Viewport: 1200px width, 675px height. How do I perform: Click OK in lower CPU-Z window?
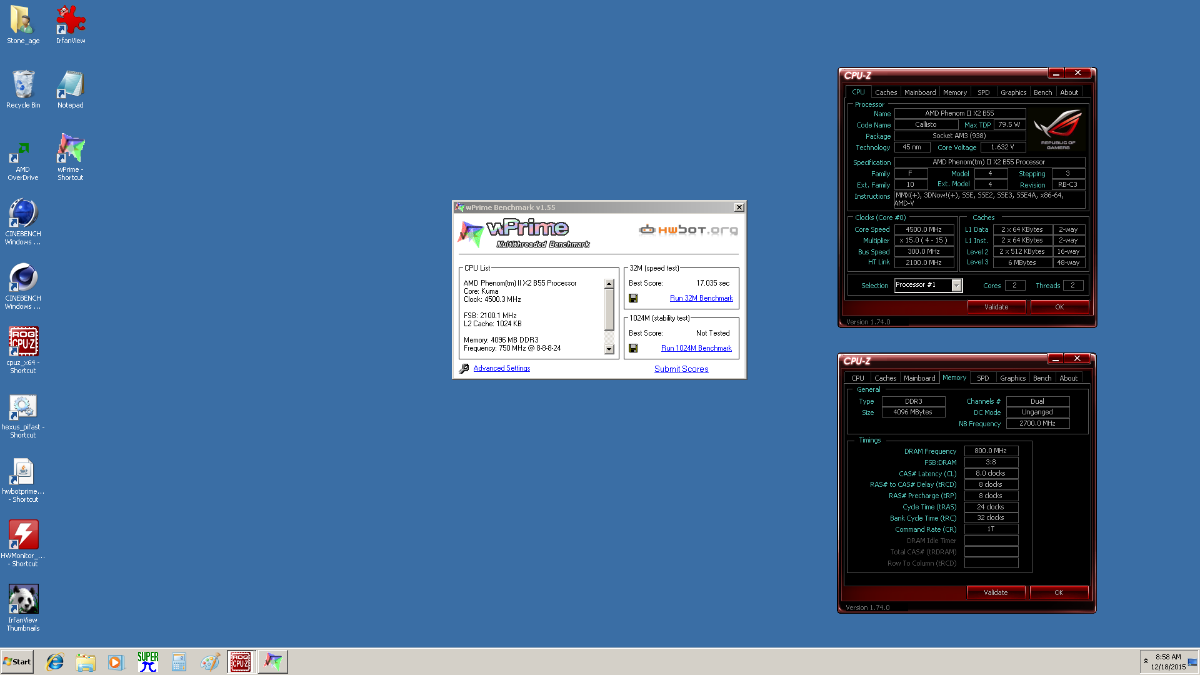1059,592
